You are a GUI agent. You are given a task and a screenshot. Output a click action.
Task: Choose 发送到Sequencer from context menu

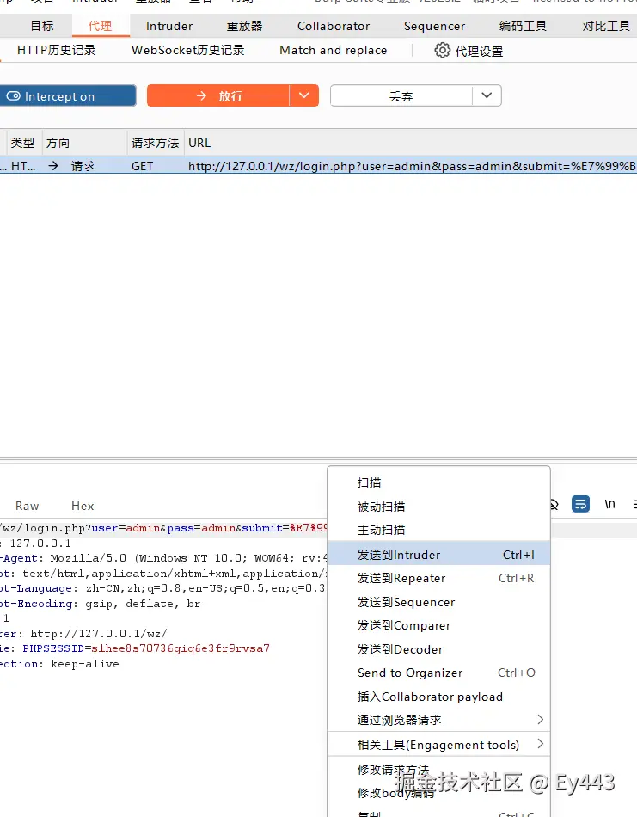pos(438,602)
